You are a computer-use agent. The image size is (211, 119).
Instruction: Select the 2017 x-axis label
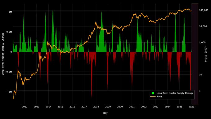(84, 107)
